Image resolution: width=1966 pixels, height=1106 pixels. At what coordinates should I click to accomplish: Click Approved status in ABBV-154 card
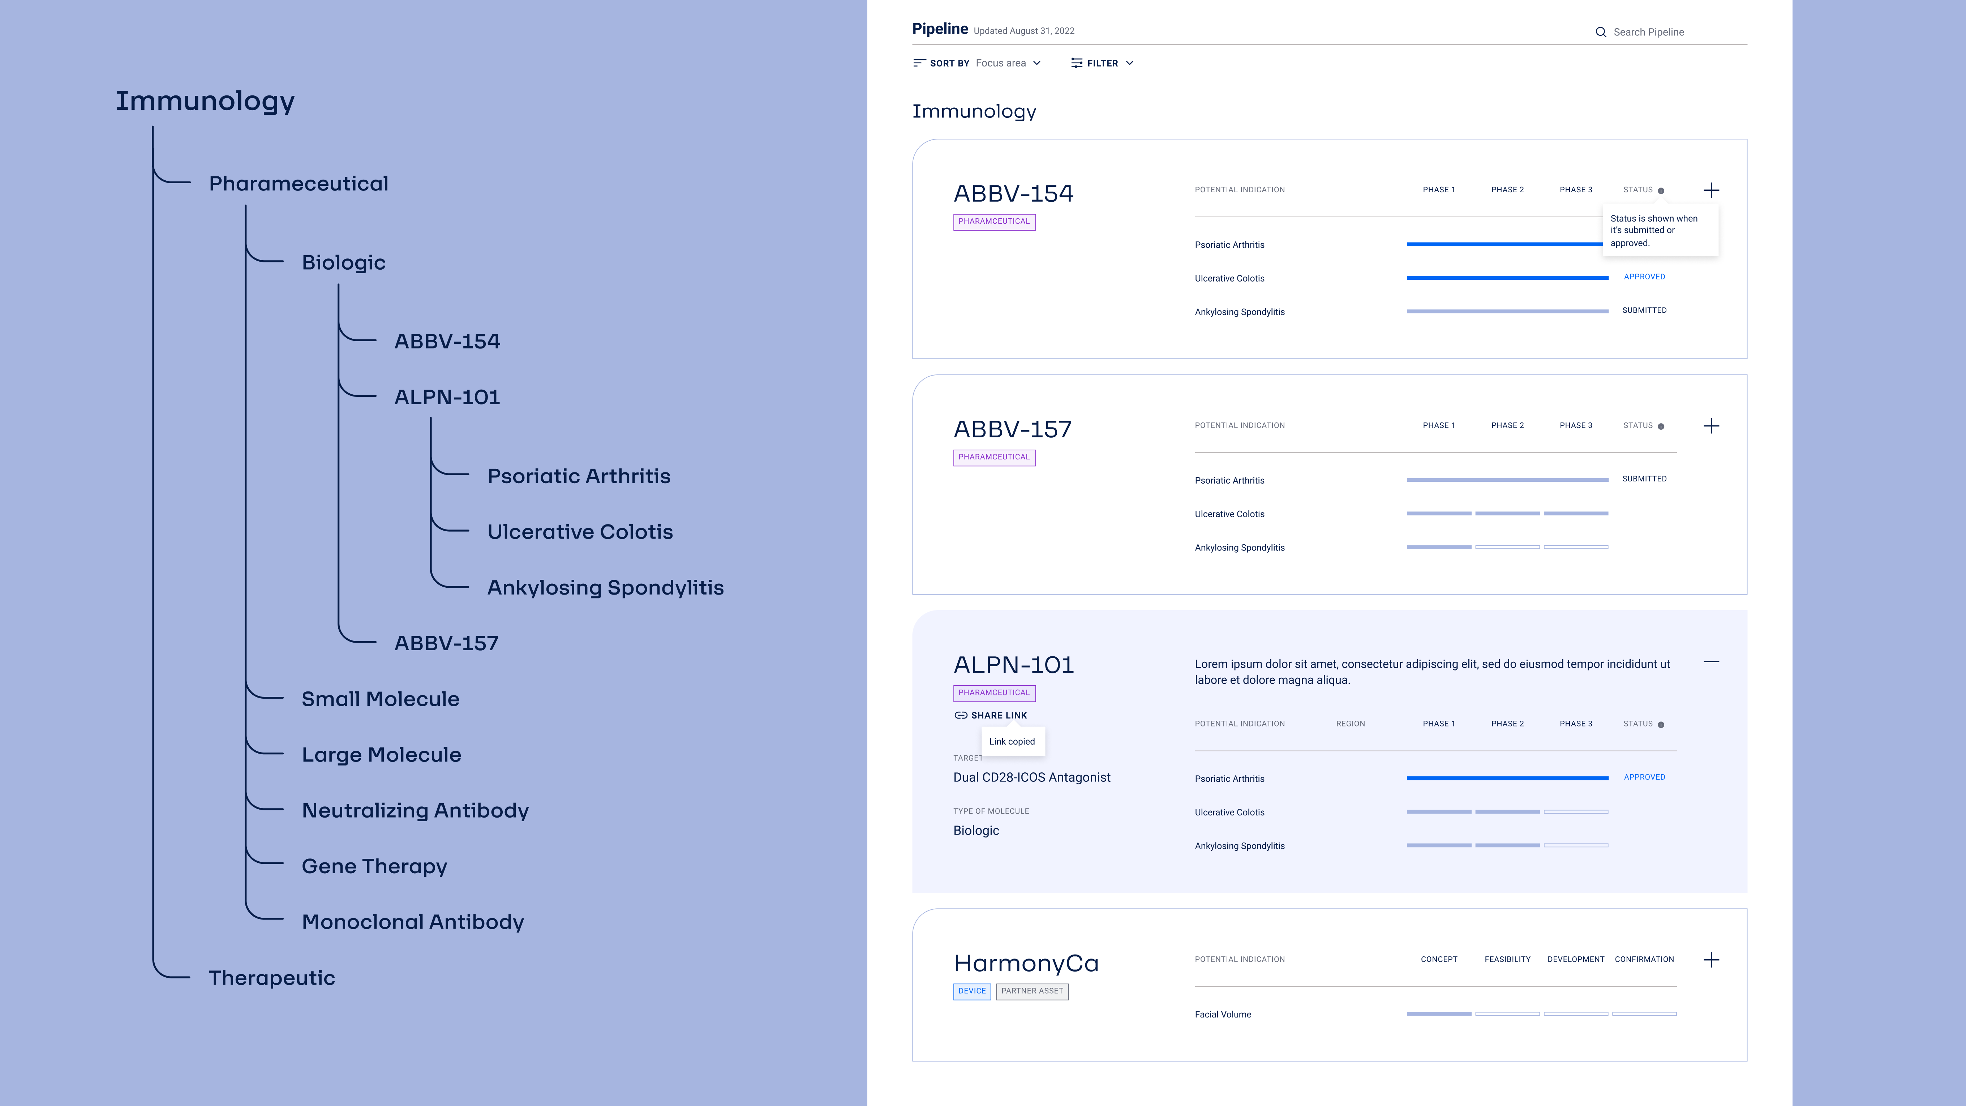(1644, 277)
